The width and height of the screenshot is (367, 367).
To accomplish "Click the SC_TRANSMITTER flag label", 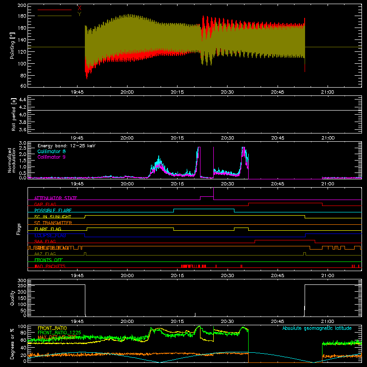I will [53, 223].
